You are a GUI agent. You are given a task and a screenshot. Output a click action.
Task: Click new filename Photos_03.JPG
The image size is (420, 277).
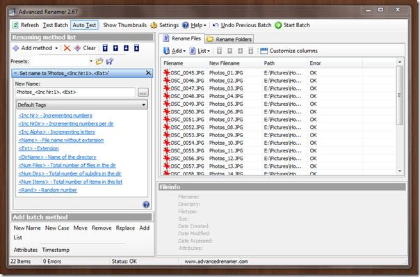226,88
